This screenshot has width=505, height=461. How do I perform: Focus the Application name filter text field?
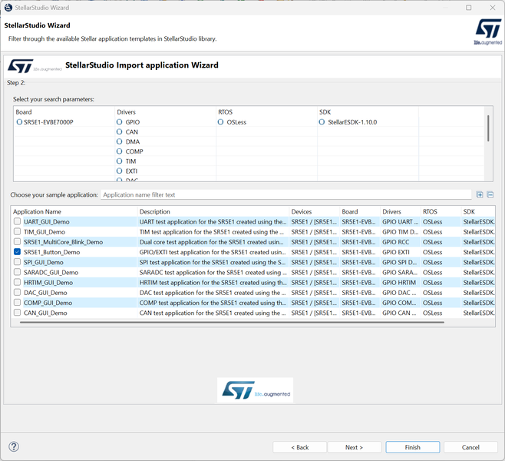(x=286, y=194)
